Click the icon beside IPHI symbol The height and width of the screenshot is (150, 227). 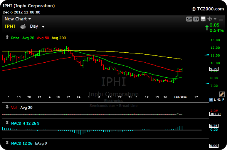coord(23,27)
